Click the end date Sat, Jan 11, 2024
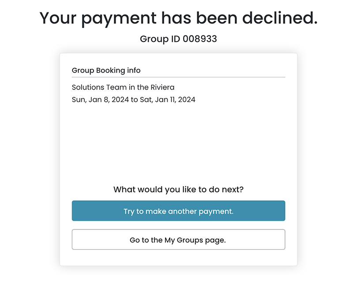 168,100
